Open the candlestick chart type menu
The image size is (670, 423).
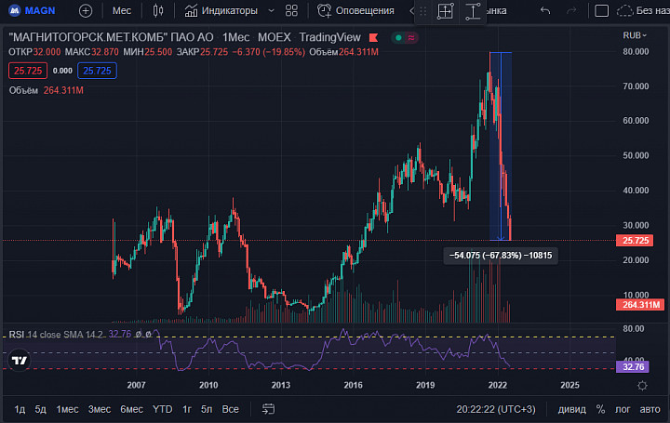(158, 10)
